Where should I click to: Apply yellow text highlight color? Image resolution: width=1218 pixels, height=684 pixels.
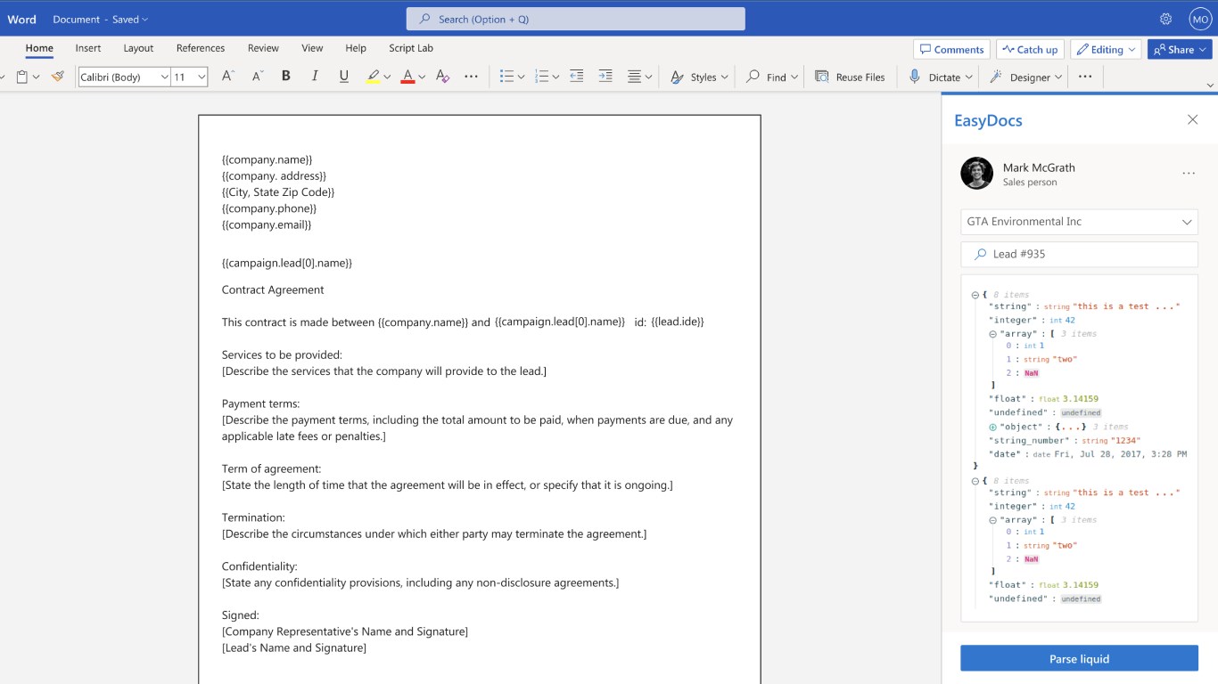pyautogui.click(x=374, y=77)
